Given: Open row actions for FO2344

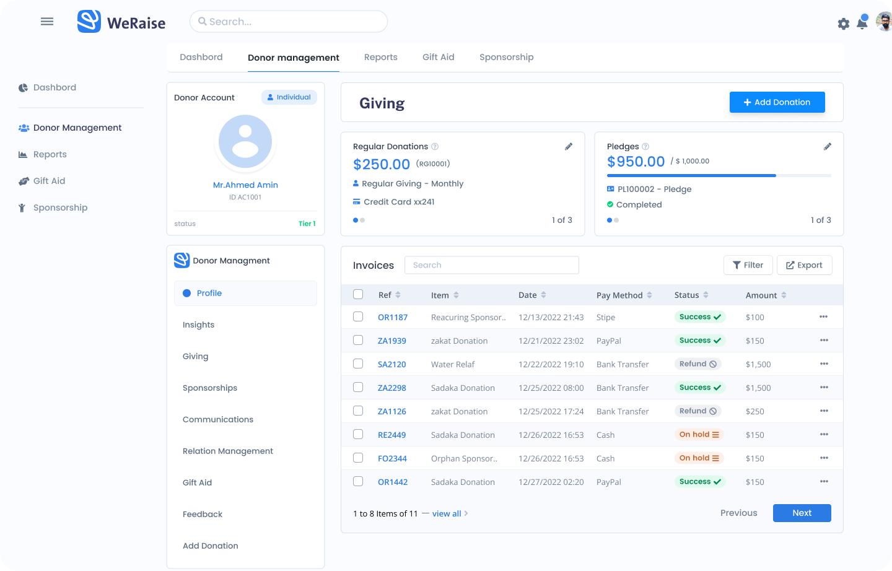Looking at the screenshot, I should tap(824, 458).
